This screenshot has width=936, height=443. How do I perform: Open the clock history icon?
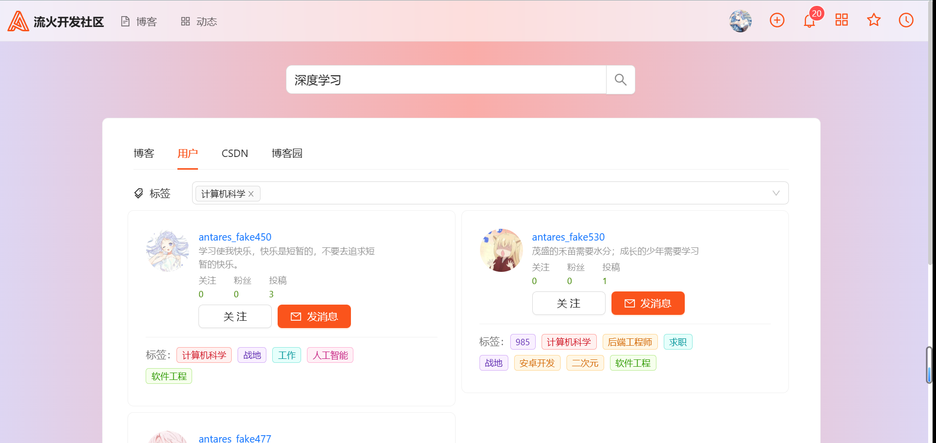[x=906, y=20]
